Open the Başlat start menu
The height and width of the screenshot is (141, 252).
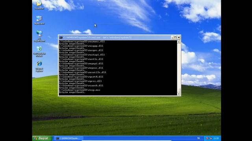click(42, 138)
